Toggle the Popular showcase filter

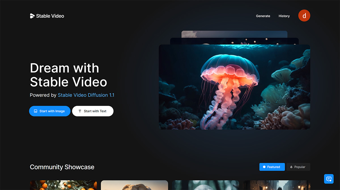coord(298,167)
